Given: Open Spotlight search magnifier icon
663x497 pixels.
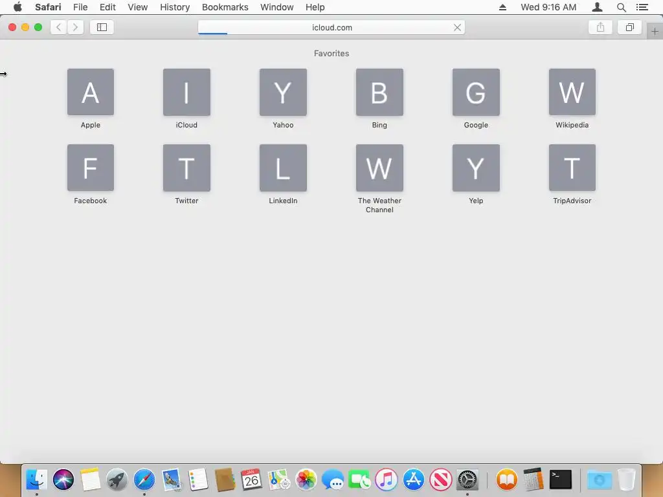Looking at the screenshot, I should 621,7.
